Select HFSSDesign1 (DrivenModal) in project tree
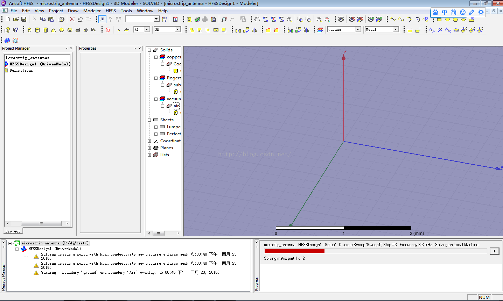 coord(40,64)
